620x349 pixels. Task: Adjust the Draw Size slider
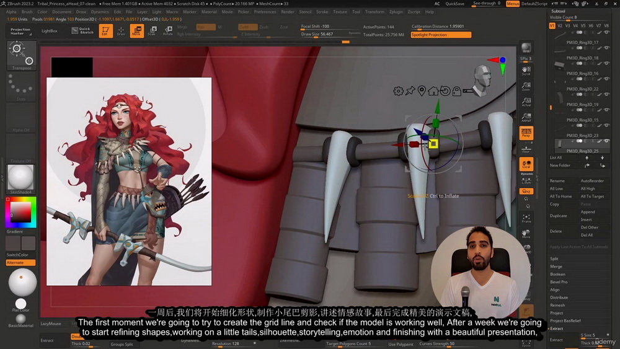tap(330, 34)
